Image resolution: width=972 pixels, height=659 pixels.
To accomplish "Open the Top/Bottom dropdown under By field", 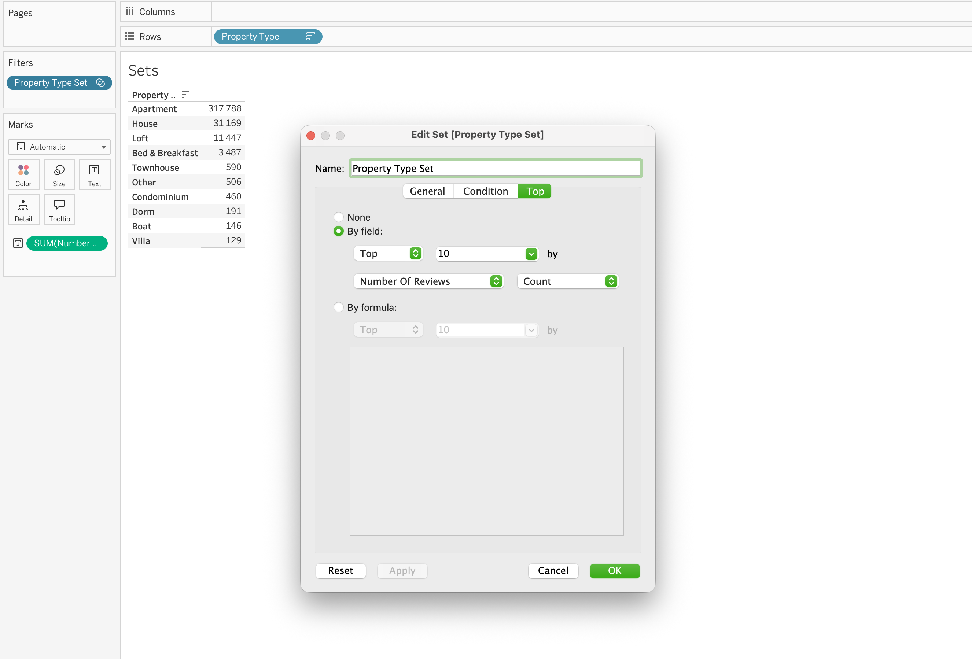I will tap(388, 253).
